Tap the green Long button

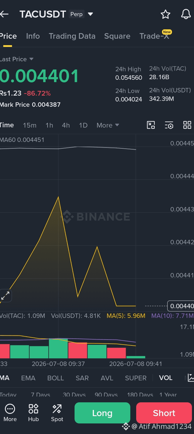(x=102, y=413)
